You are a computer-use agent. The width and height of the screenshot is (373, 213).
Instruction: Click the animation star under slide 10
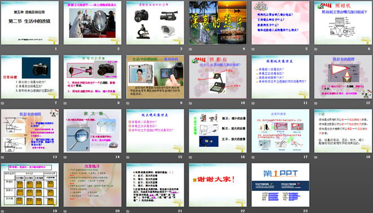pyautogui.click(x=190, y=103)
